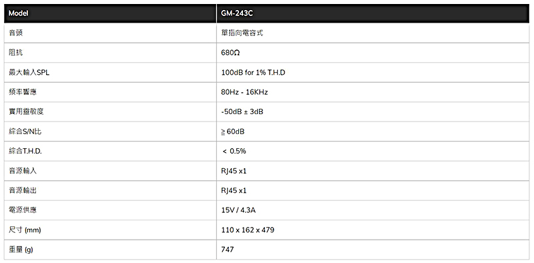The width and height of the screenshot is (534, 263).
Task: Select the 100dB for 1% T.H.D value
Action: pos(253,73)
